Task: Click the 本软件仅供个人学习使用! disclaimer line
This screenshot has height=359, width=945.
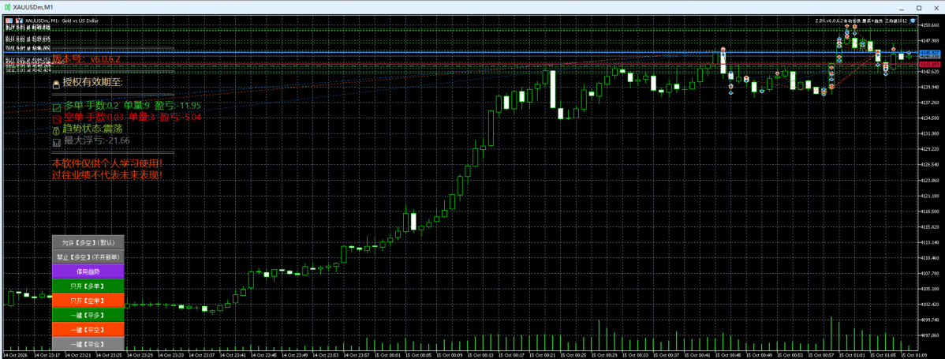Action: point(107,163)
